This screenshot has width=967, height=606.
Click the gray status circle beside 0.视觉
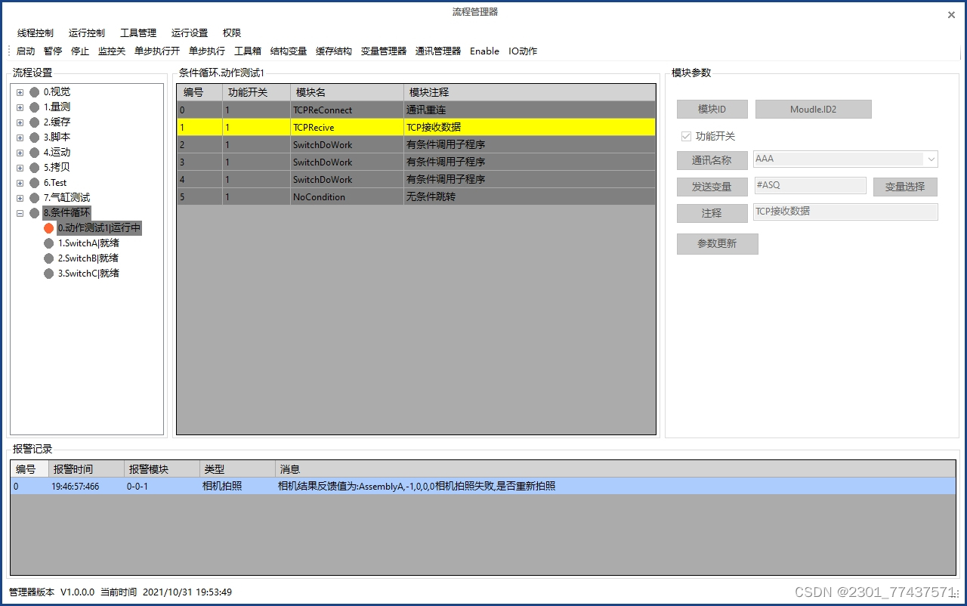pyautogui.click(x=34, y=92)
